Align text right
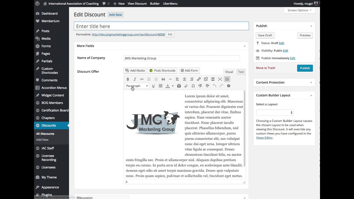354x199 pixels. [192, 79]
